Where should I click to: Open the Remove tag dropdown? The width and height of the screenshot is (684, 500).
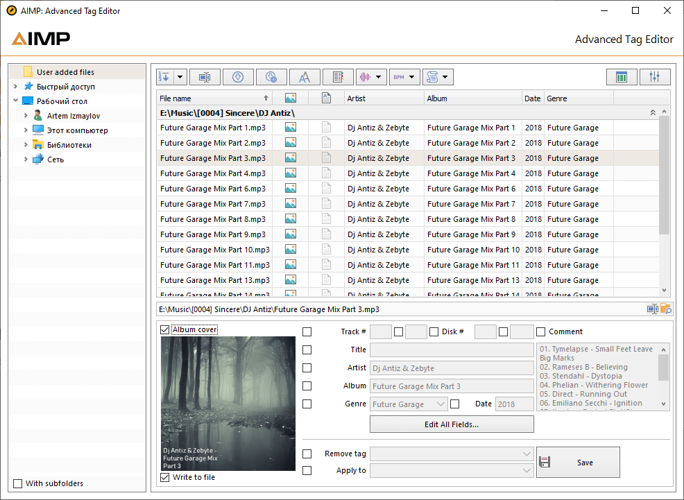pos(526,454)
